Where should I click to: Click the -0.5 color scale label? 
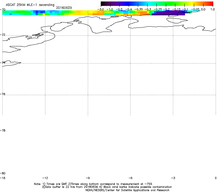119,9
